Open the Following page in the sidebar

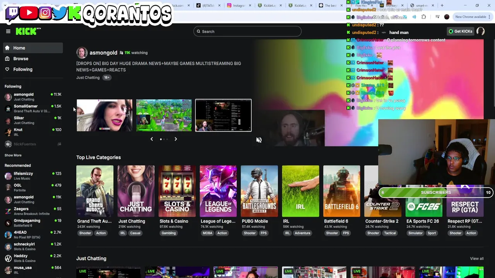pos(33,69)
